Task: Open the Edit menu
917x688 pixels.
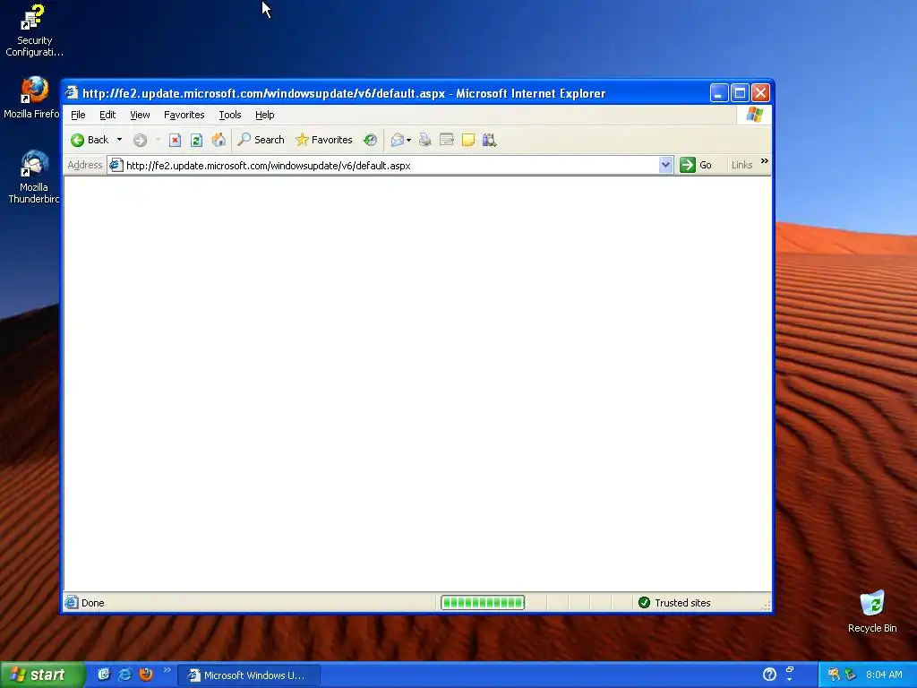Action: [x=107, y=115]
